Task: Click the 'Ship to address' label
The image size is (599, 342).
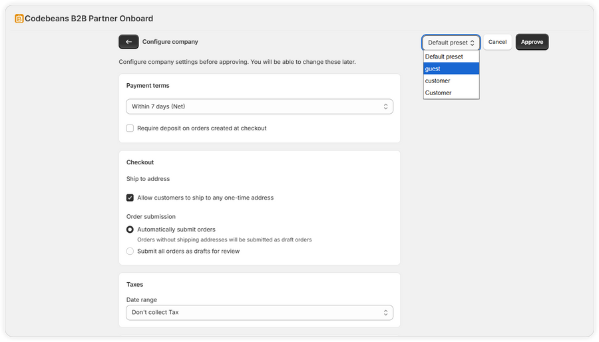Action: (x=148, y=178)
